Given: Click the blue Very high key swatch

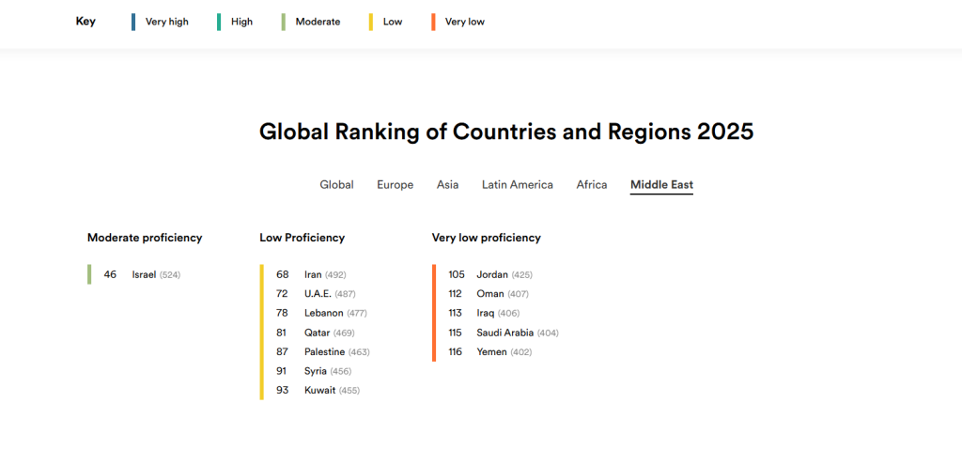Looking at the screenshot, I should coord(133,22).
